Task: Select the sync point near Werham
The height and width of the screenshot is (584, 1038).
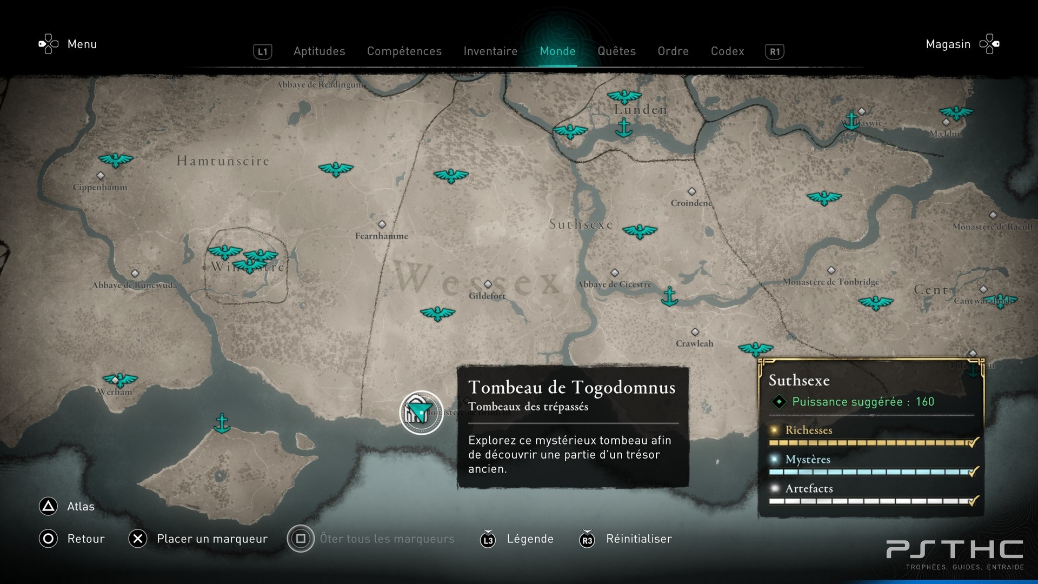Action: point(120,380)
